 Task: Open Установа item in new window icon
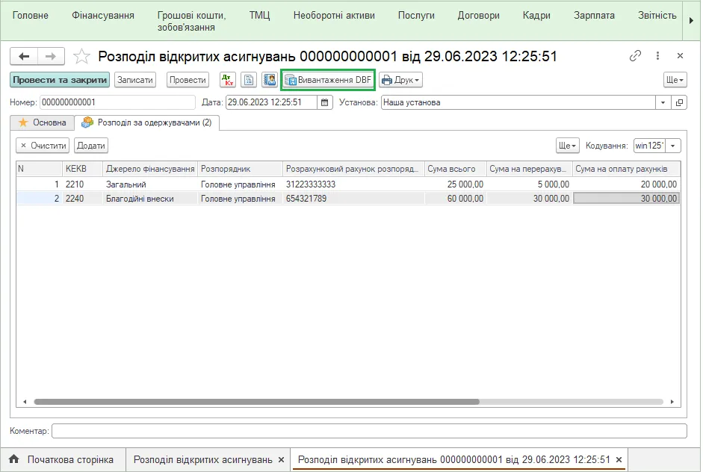[679, 102]
